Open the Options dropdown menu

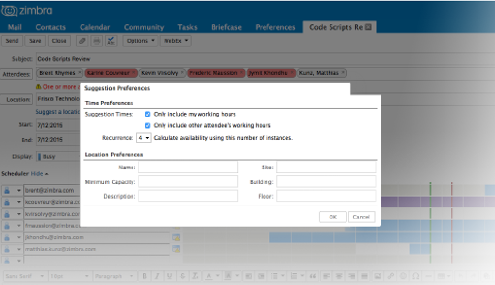coord(140,41)
